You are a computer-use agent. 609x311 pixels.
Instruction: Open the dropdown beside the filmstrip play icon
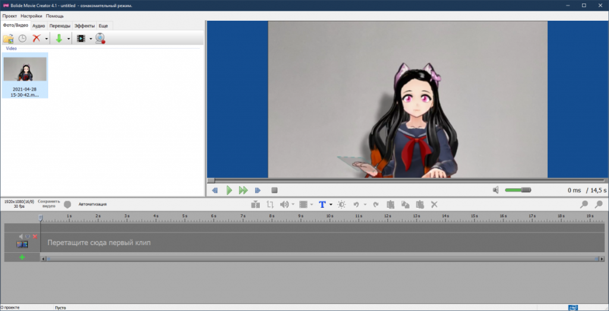tap(91, 39)
